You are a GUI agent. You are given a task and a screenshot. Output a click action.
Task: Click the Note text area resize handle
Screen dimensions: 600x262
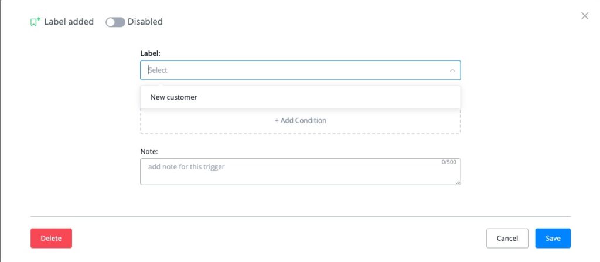pyautogui.click(x=458, y=182)
